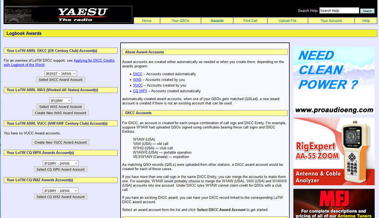Expand the CQ WPX account dropdown
Screen dimensions: 379x218
click(61, 163)
